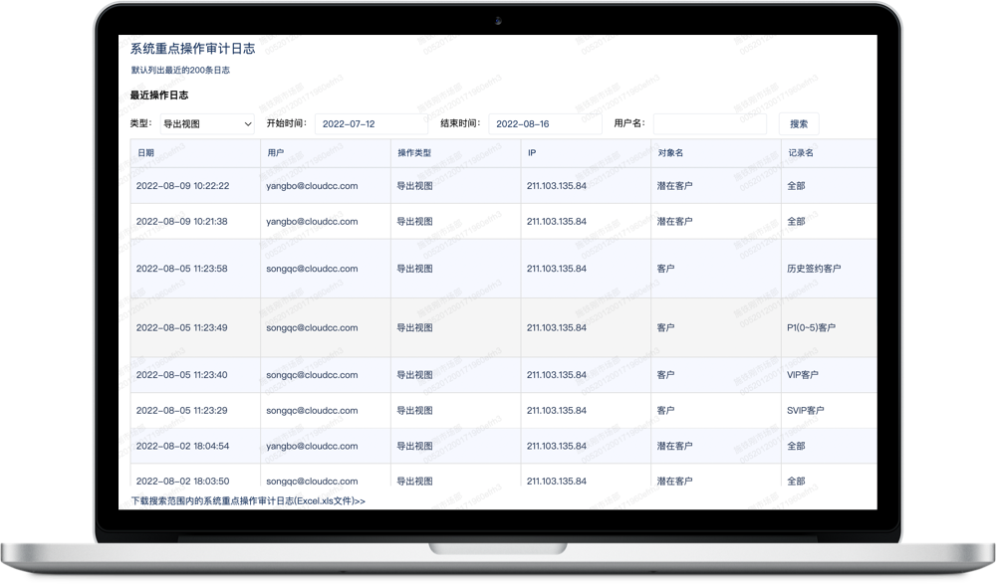Click the P1(0-5)客户 record name
This screenshot has height=584, width=996.
click(811, 327)
